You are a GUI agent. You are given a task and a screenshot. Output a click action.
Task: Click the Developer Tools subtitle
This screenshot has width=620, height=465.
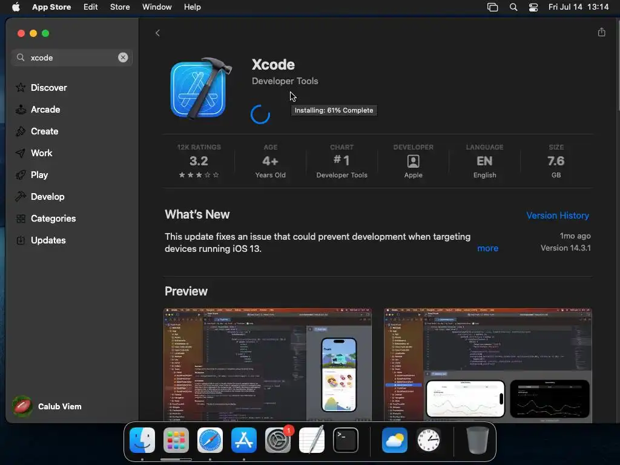click(285, 81)
